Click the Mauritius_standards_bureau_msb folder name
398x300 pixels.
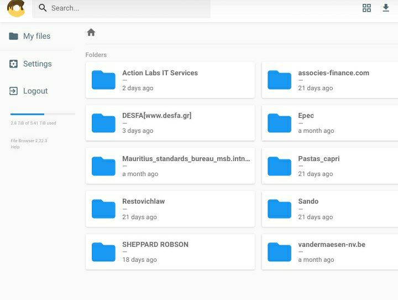pyautogui.click(x=186, y=159)
